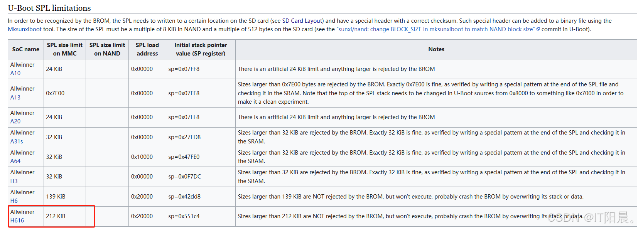Click the external link icon after commit title
This screenshot has height=229, width=643.
(x=538, y=30)
